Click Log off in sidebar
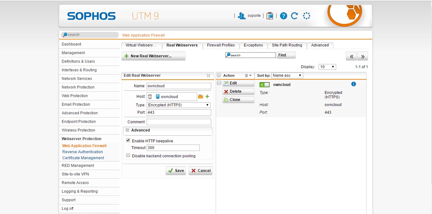Image resolution: width=432 pixels, height=214 pixels. [89, 209]
